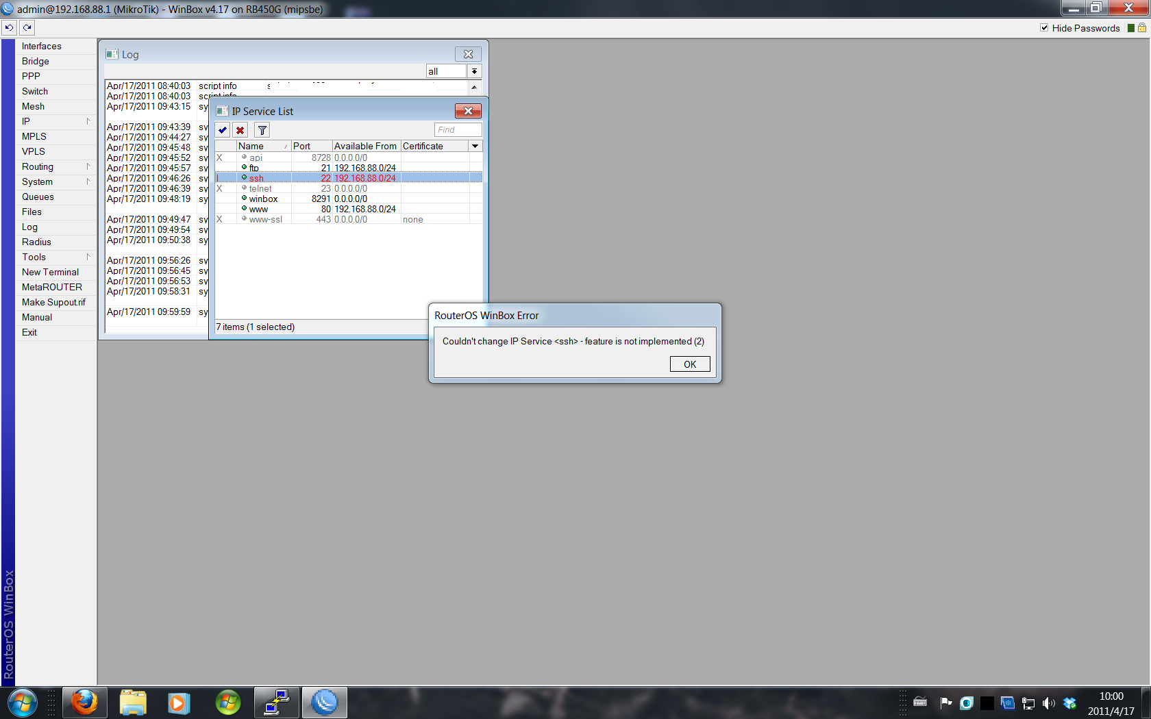Click the Redo arrow in WinBox toolbar
The image size is (1151, 719).
[26, 27]
